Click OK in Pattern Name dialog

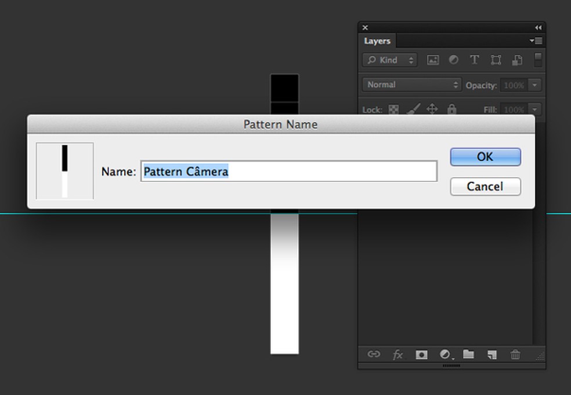[x=486, y=157]
